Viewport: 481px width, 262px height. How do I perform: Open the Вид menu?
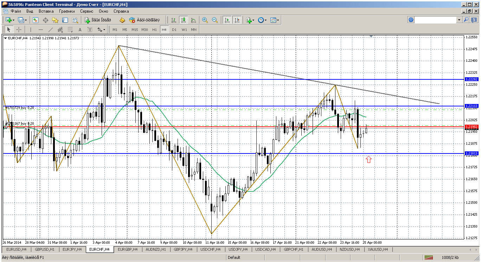click(30, 11)
